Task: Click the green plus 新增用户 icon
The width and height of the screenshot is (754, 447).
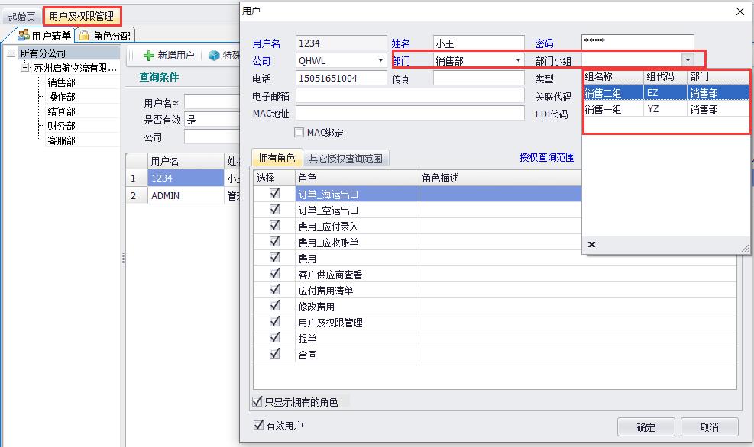Action: coord(149,56)
